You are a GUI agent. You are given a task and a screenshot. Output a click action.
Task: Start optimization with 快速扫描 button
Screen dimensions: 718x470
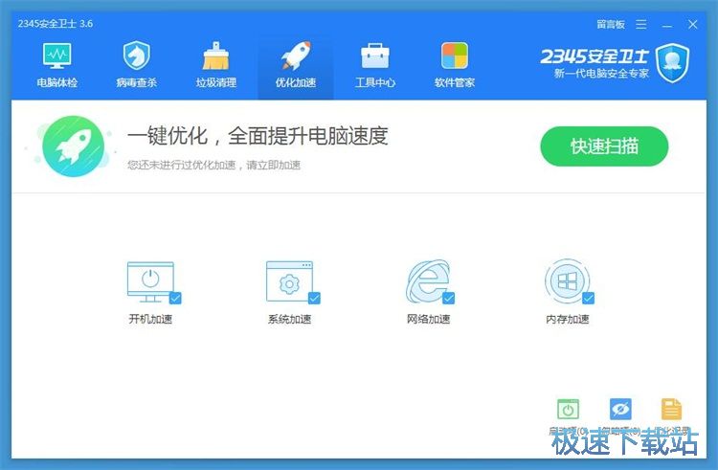tap(604, 146)
